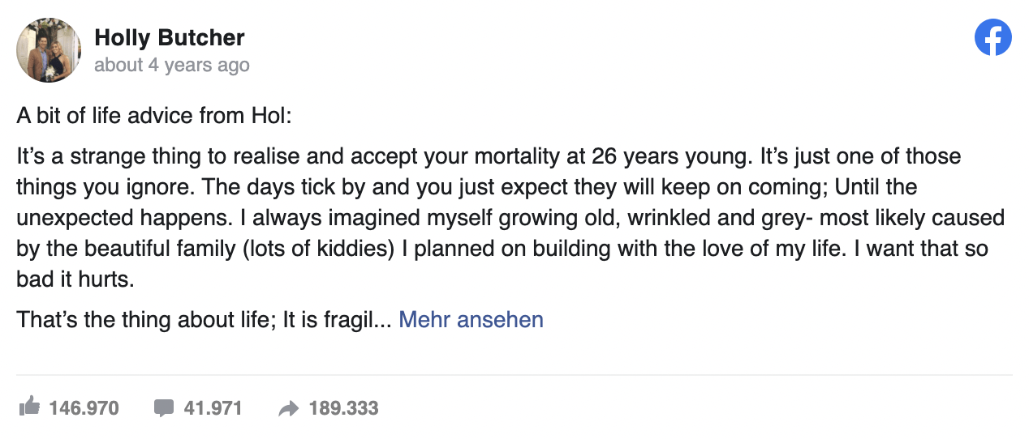The height and width of the screenshot is (439, 1029).
Task: Click the truncated text 'It is fragil...'
Action: [x=337, y=319]
